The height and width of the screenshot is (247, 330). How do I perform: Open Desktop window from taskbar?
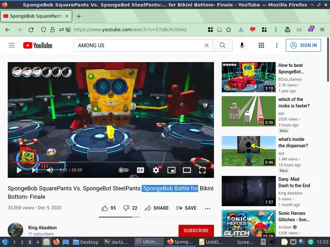[86, 242]
